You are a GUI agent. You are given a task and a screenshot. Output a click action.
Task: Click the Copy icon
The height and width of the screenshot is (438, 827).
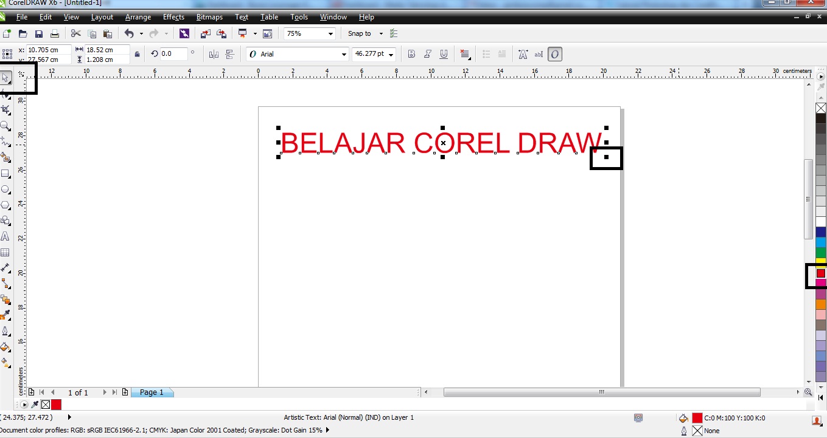(92, 33)
